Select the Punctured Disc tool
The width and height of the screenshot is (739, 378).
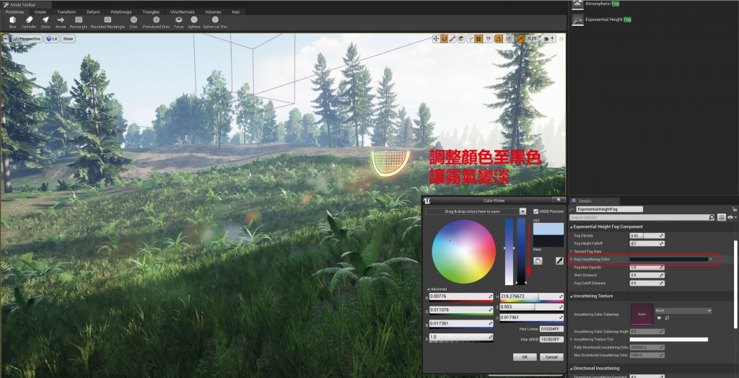156,22
